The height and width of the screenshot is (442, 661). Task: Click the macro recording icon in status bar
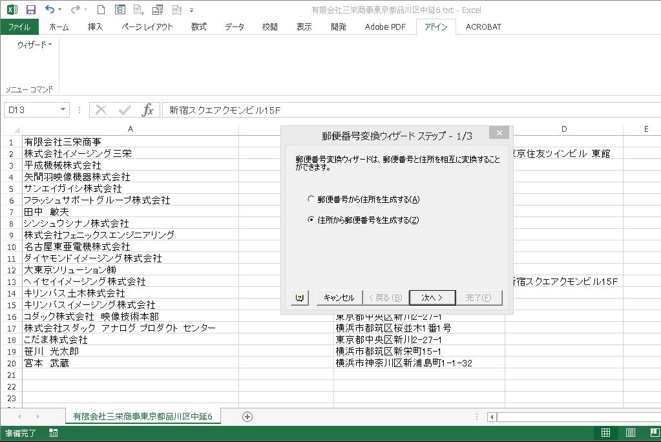54,433
